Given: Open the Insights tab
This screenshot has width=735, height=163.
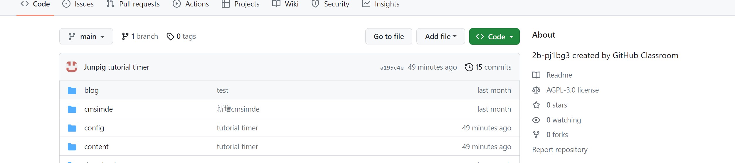Looking at the screenshot, I should [381, 4].
